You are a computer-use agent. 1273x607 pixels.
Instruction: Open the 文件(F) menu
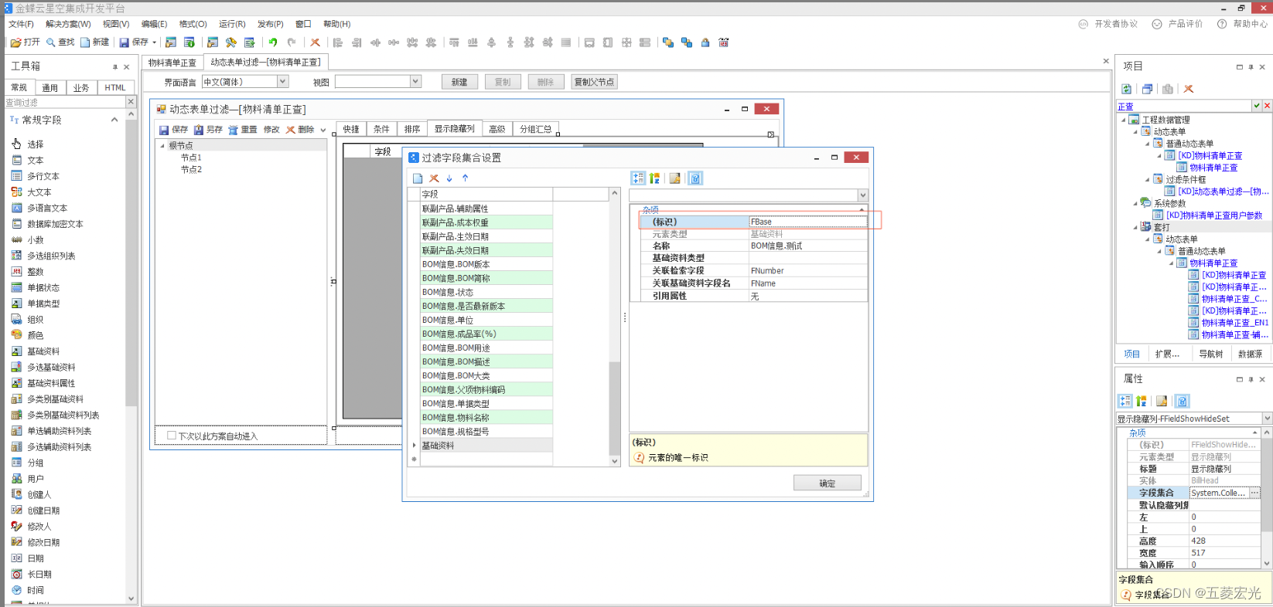click(22, 24)
